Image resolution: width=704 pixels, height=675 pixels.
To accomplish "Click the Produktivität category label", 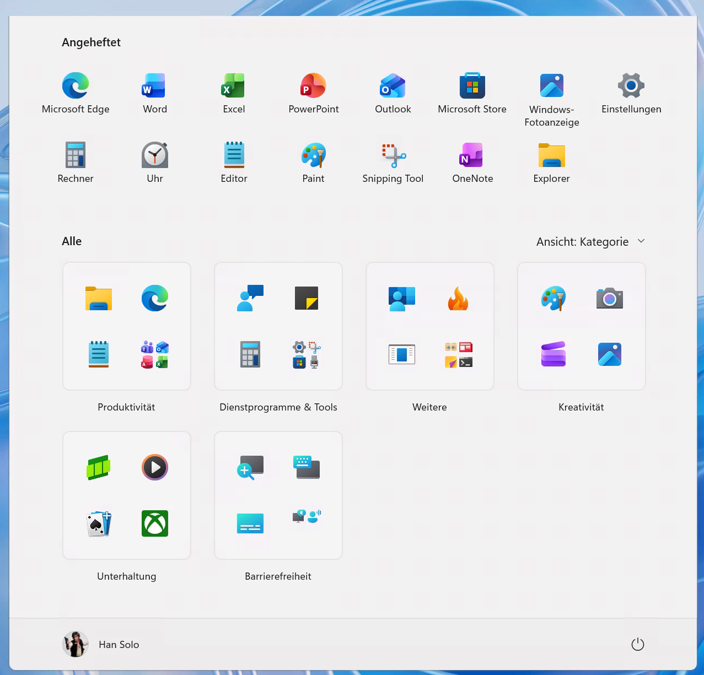I will (x=126, y=407).
